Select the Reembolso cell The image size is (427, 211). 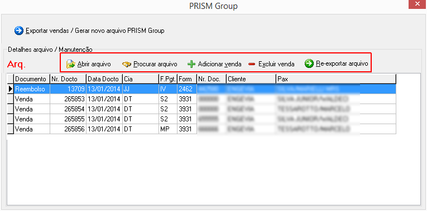tap(32, 89)
